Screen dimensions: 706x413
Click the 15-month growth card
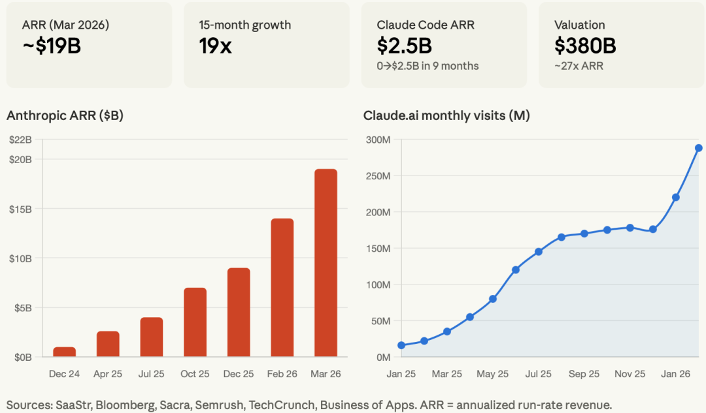click(x=267, y=44)
